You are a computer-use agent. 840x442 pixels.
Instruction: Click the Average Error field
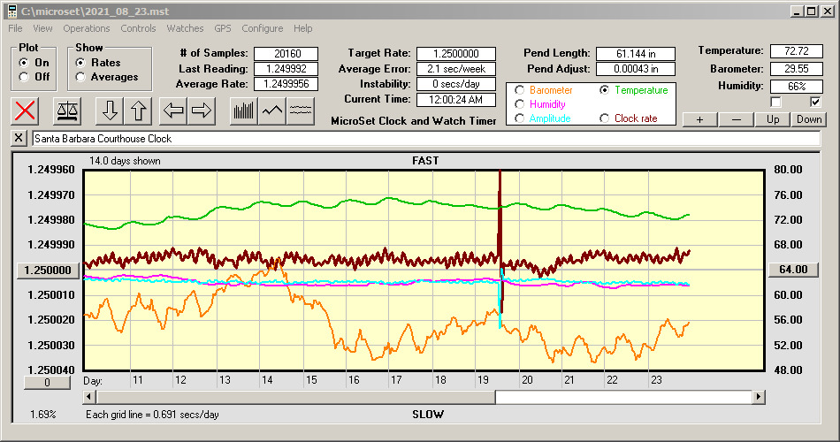tap(456, 69)
